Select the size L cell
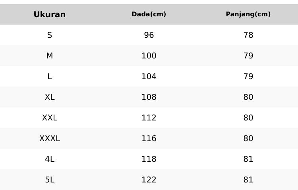298x190 pixels. coord(50,77)
